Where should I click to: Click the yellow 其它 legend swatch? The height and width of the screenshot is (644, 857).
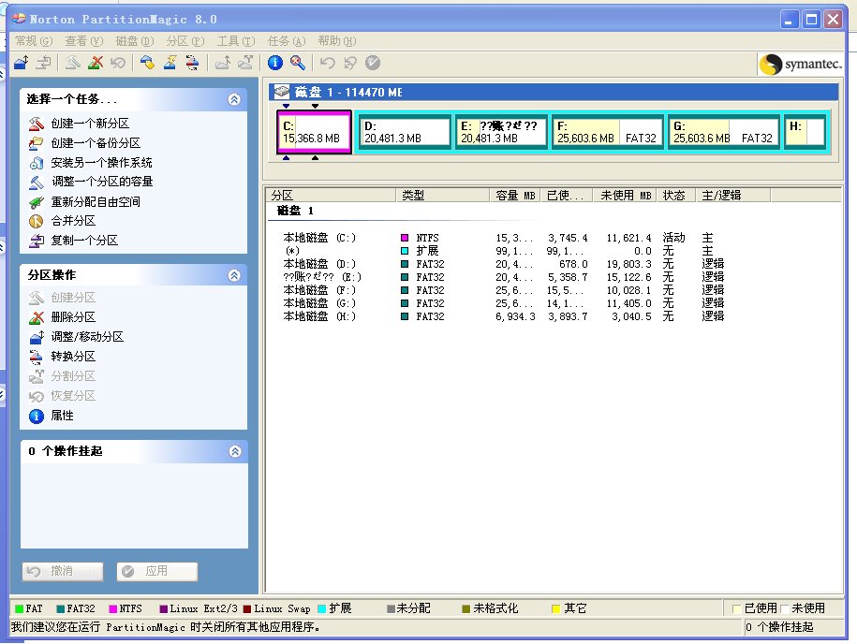click(x=555, y=608)
